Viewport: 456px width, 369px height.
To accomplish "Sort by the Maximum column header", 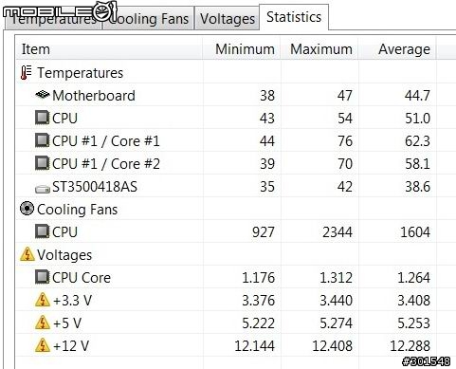I will pos(319,49).
